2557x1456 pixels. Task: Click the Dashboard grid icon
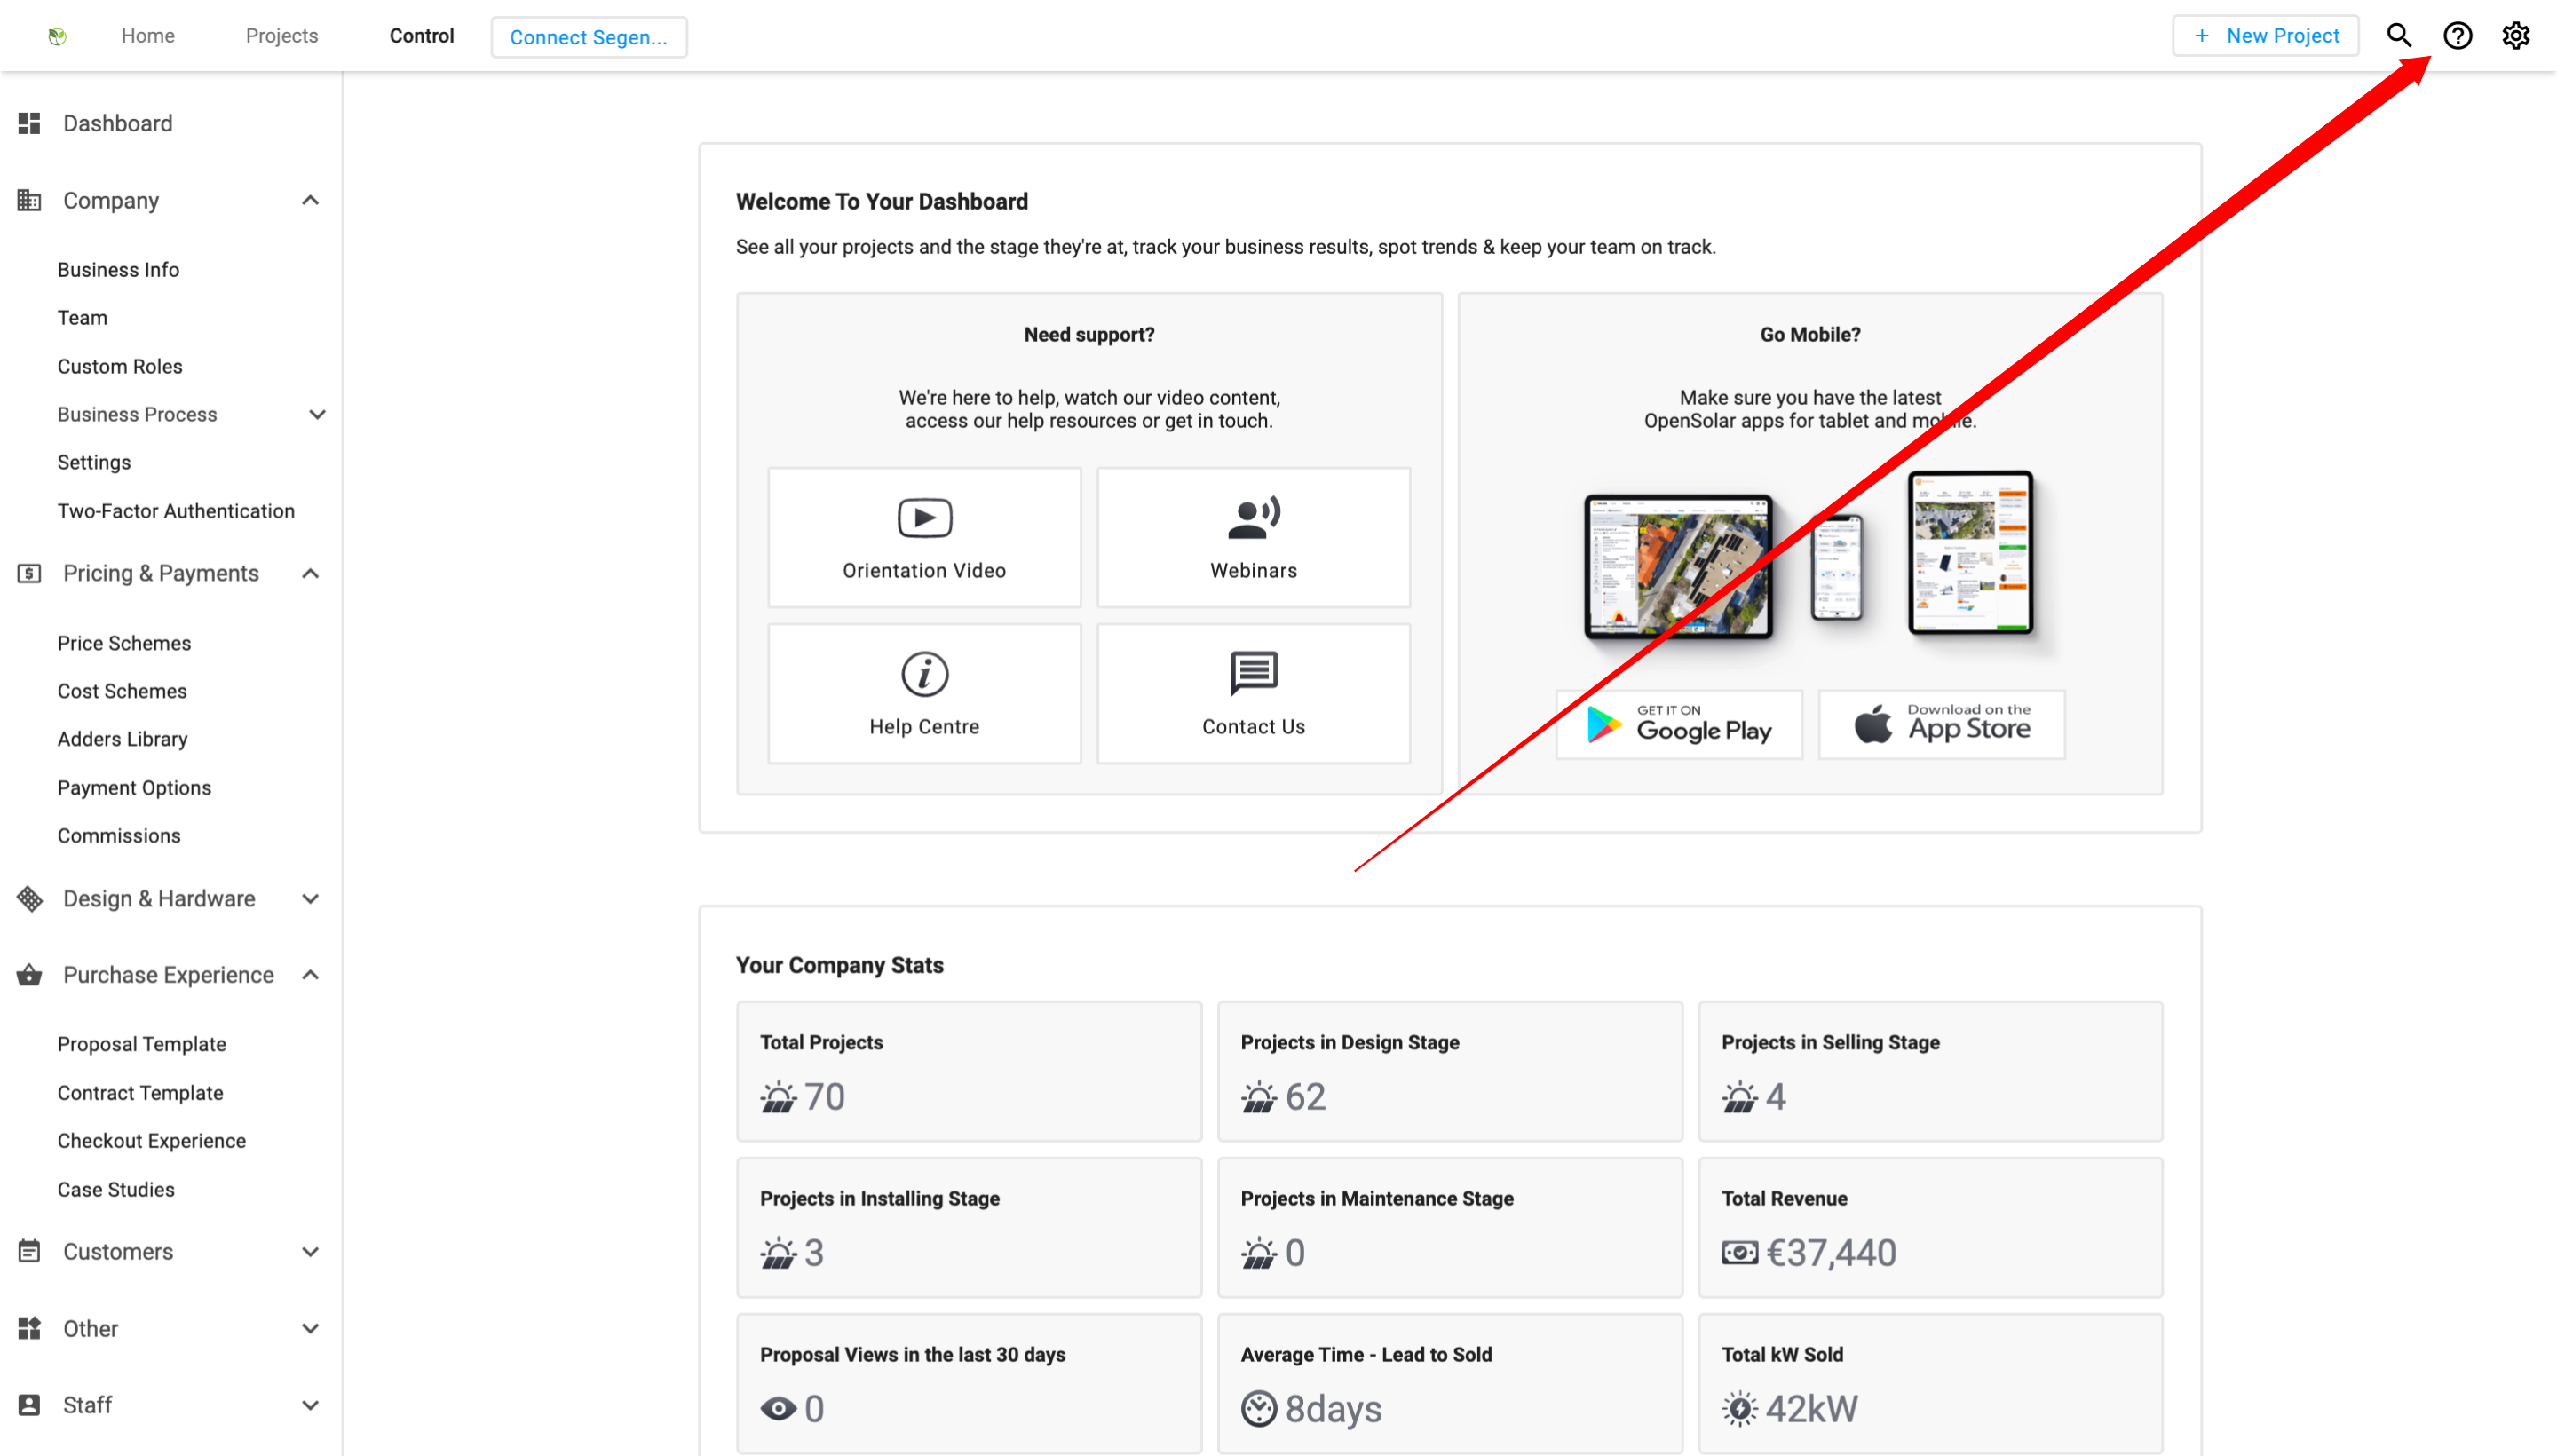click(29, 123)
